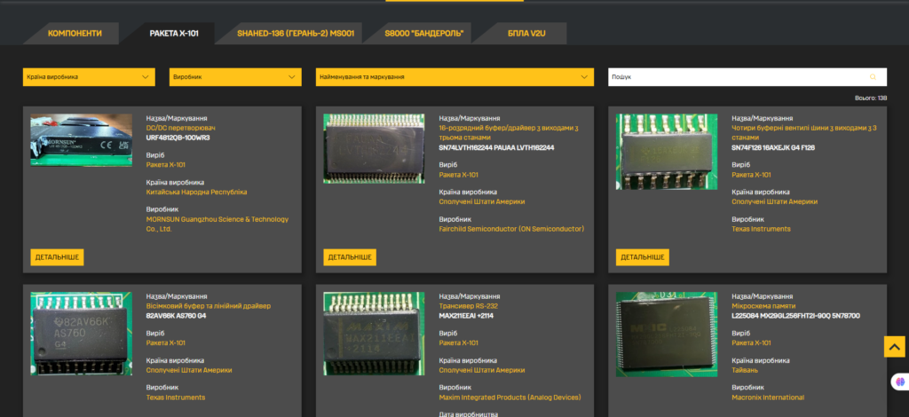The image size is (909, 417).
Task: Open the LVTH162244 chip photo
Action: coord(374,149)
